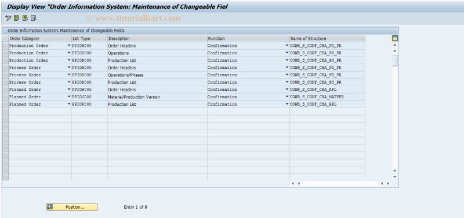Click Operations cell for Production Order PPIOO000
The image size is (464, 218).
[x=157, y=53]
